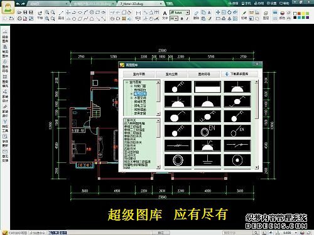Select the ground symbol thumbnail

(207, 160)
